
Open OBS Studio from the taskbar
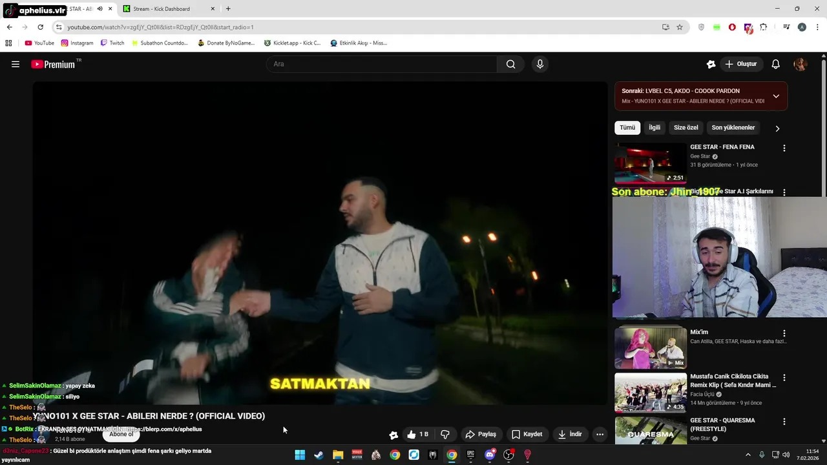pyautogui.click(x=508, y=455)
